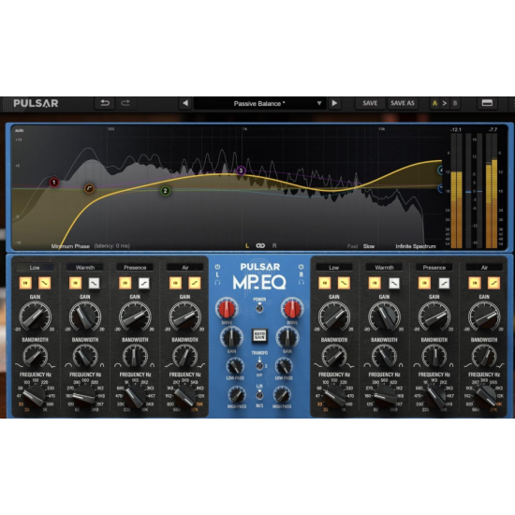This screenshot has width=515, height=515.
Task: Click the auto scale label on graph
Action: (x=19, y=130)
